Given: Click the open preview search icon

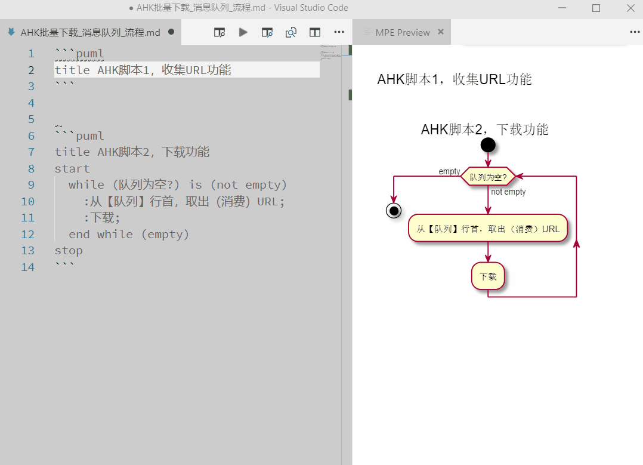Looking at the screenshot, I should (x=290, y=32).
